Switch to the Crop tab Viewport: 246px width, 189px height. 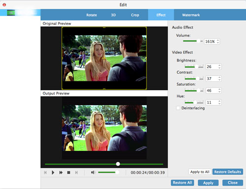pyautogui.click(x=135, y=15)
